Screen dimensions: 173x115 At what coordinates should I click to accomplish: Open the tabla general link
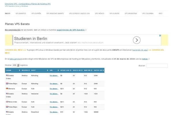(x=15, y=59)
